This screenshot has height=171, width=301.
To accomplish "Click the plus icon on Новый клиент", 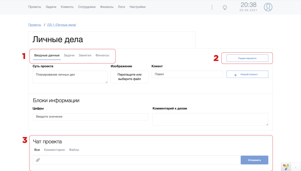I will (x=235, y=75).
